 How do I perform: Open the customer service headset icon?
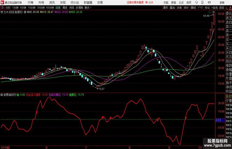(196, 2)
